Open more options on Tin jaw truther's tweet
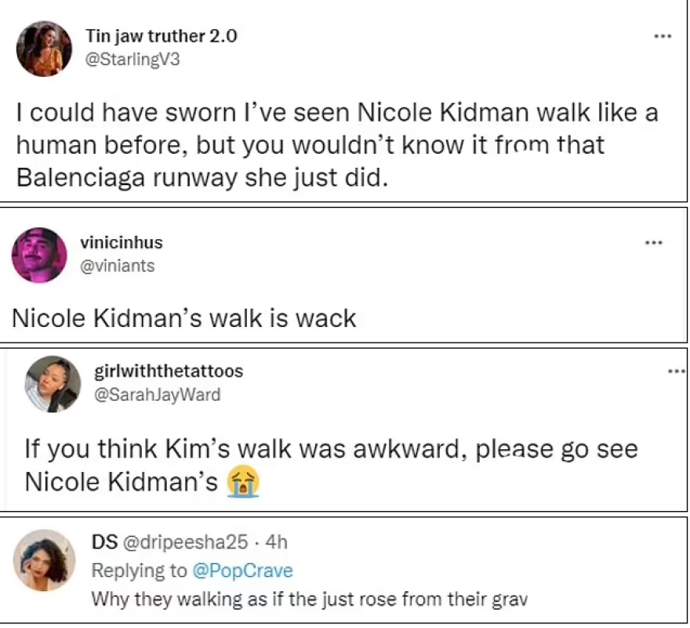This screenshot has width=690, height=628. [663, 37]
